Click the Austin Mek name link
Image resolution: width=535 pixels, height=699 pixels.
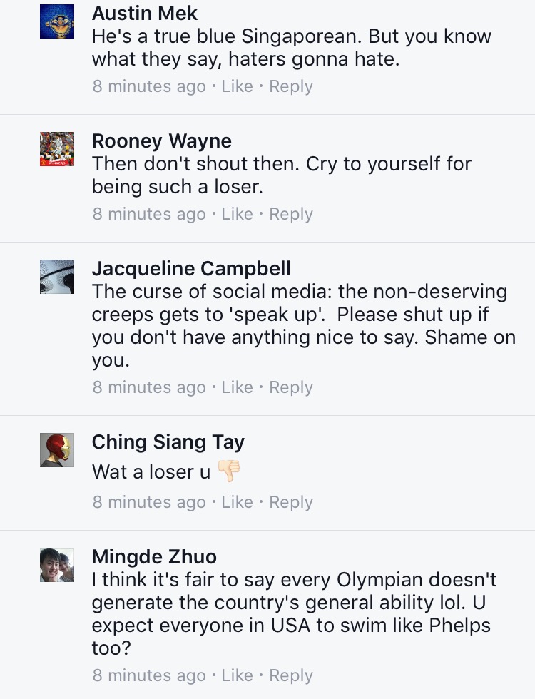pos(145,13)
